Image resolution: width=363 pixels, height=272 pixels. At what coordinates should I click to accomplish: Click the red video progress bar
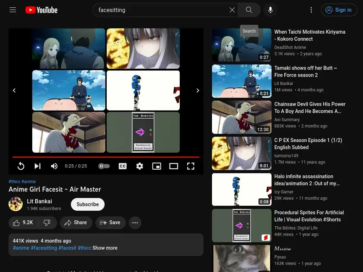[106, 157]
